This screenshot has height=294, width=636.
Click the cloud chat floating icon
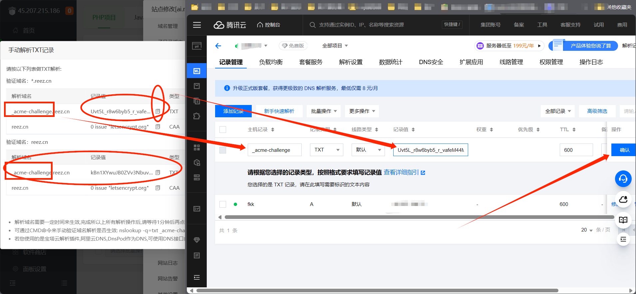point(623,200)
